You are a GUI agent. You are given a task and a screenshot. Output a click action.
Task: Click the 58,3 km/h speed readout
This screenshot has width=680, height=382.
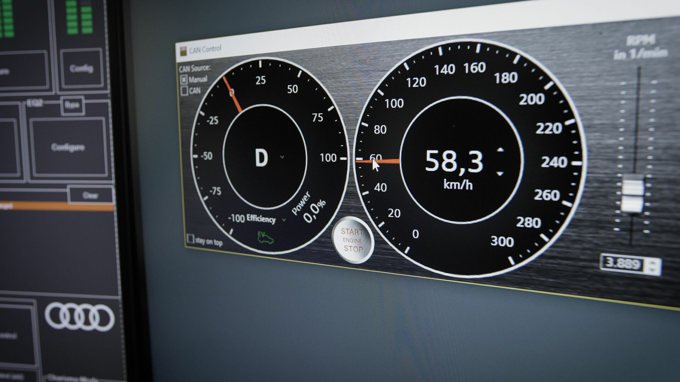tap(454, 162)
